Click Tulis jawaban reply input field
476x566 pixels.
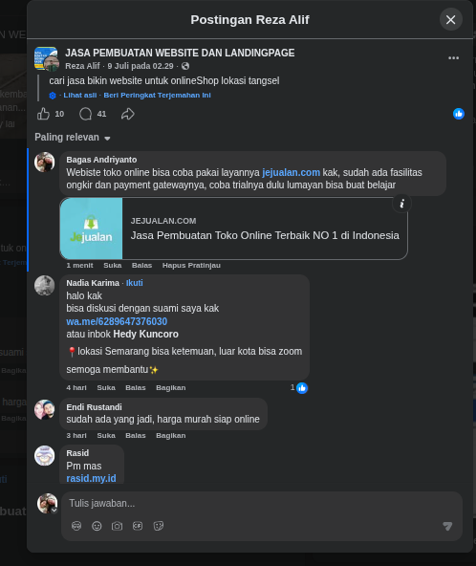pyautogui.click(x=262, y=503)
